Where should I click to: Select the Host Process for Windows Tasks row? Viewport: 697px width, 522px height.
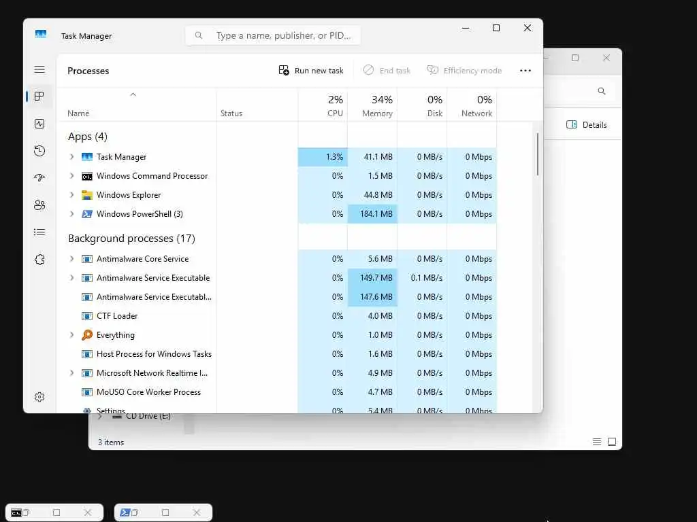(278, 354)
